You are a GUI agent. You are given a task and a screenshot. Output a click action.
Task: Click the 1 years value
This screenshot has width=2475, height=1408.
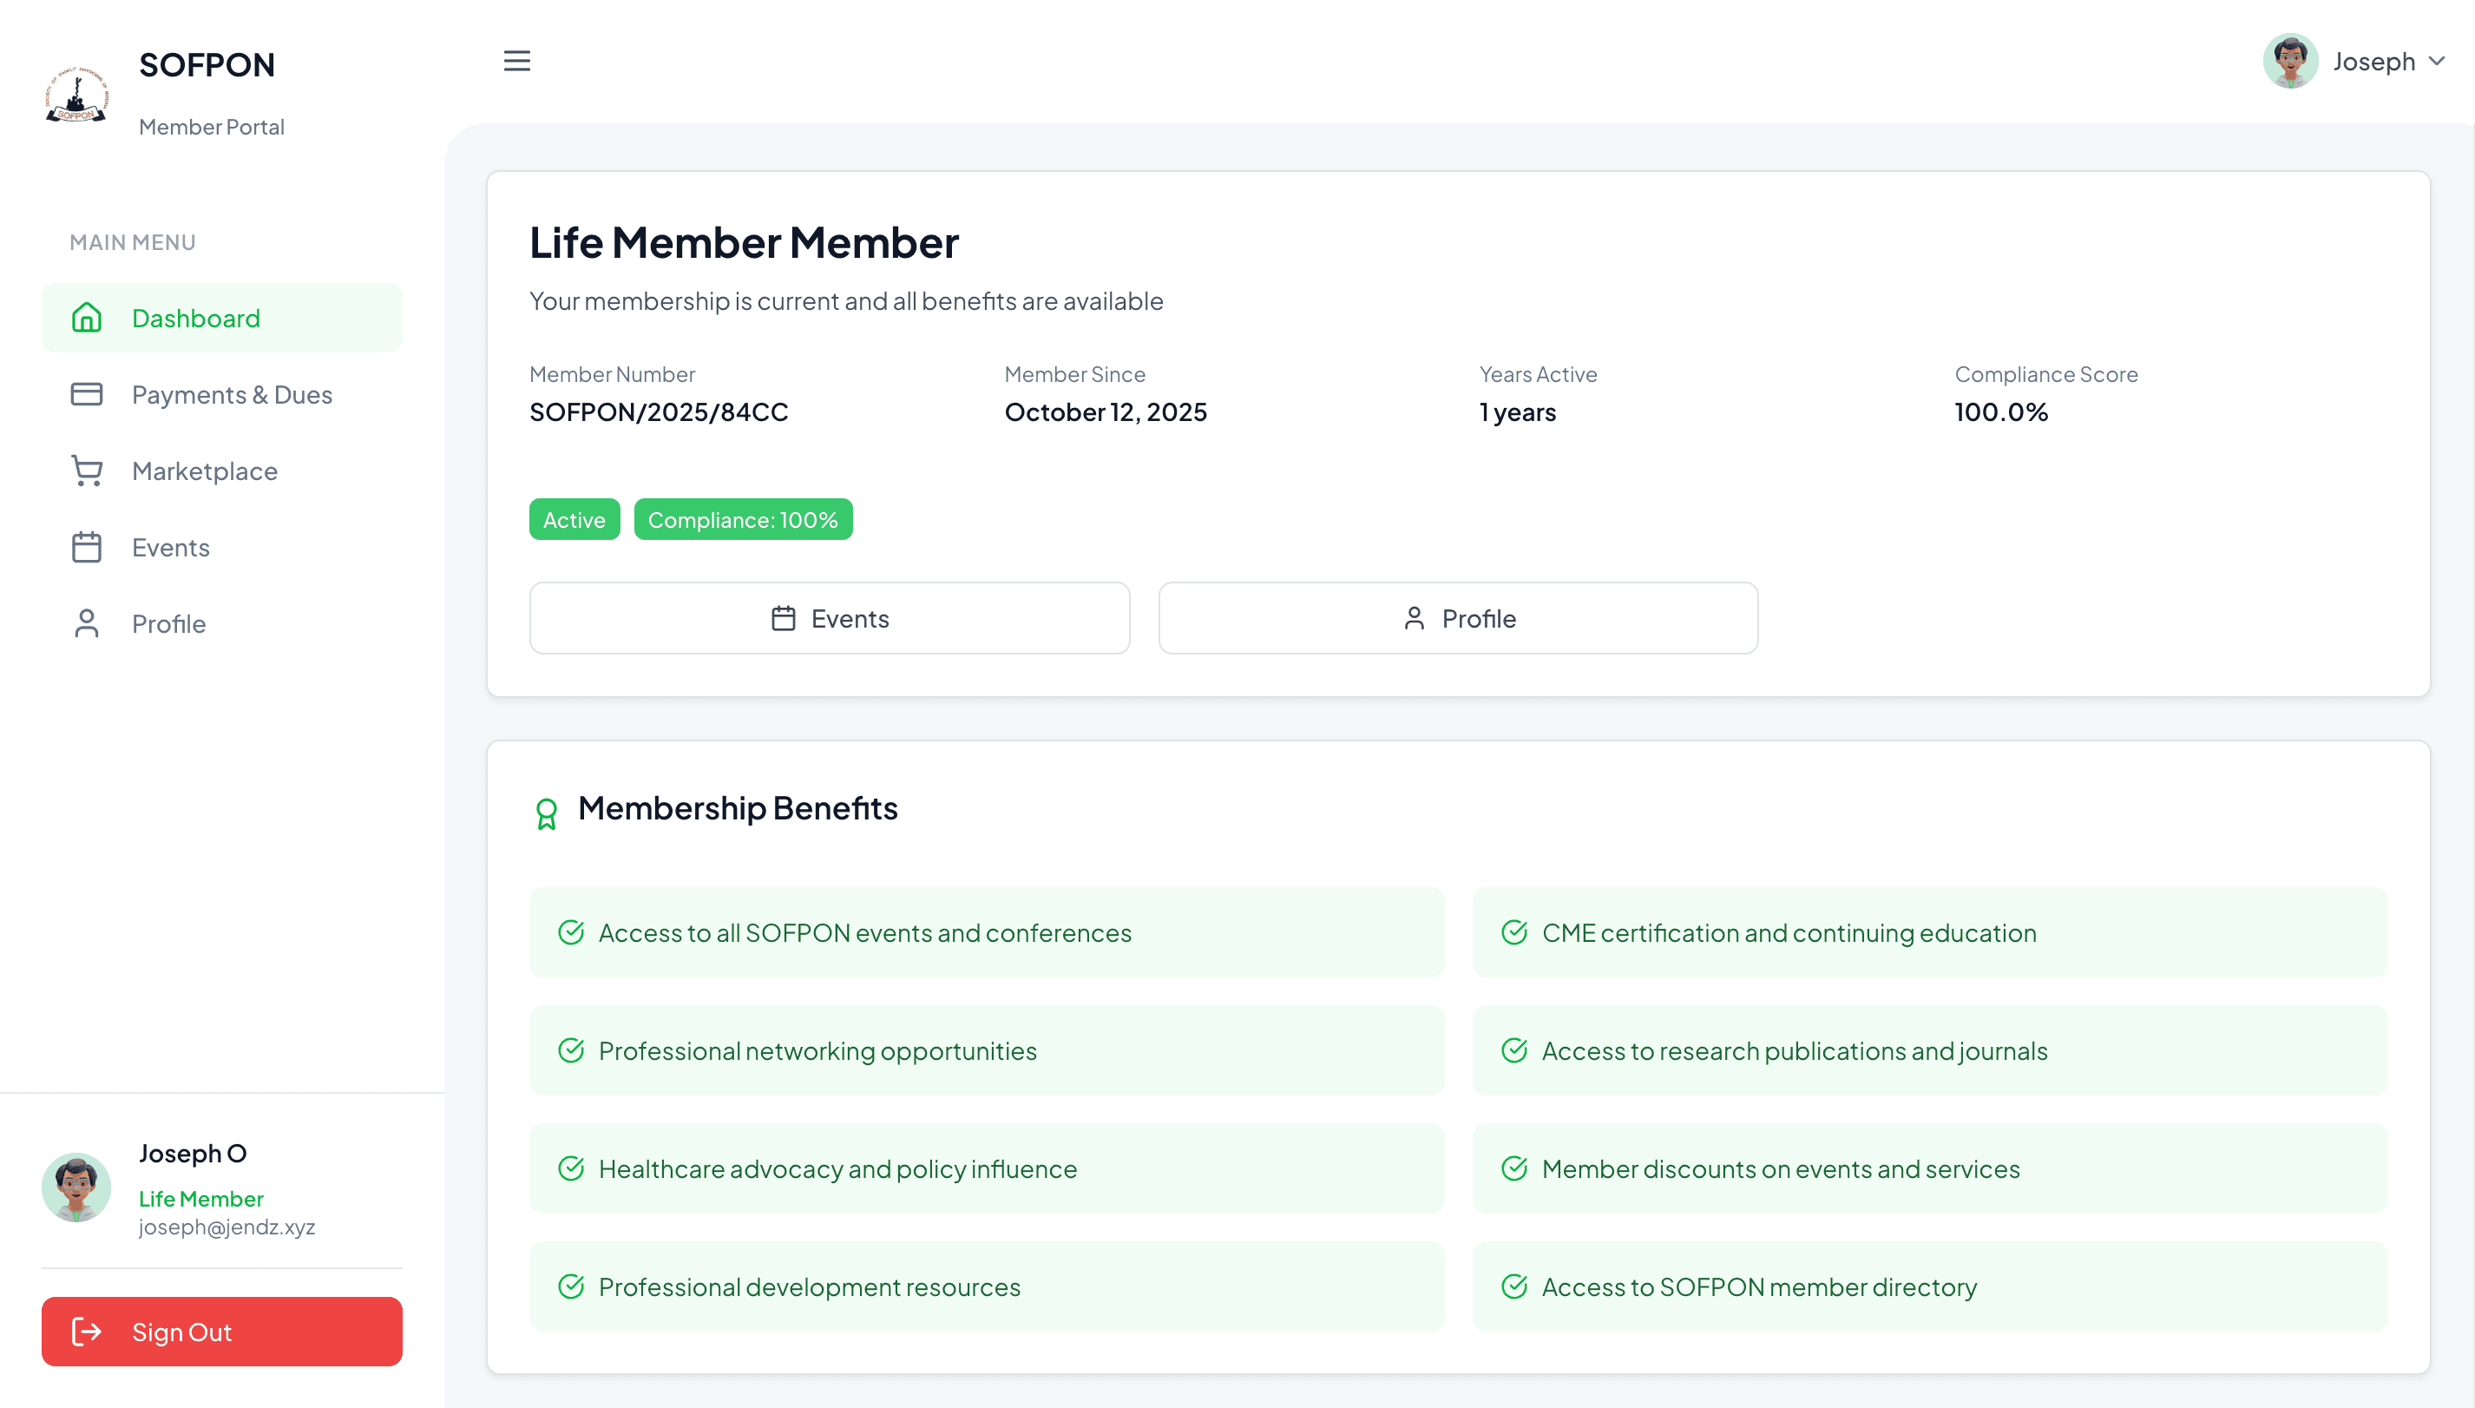[1518, 412]
